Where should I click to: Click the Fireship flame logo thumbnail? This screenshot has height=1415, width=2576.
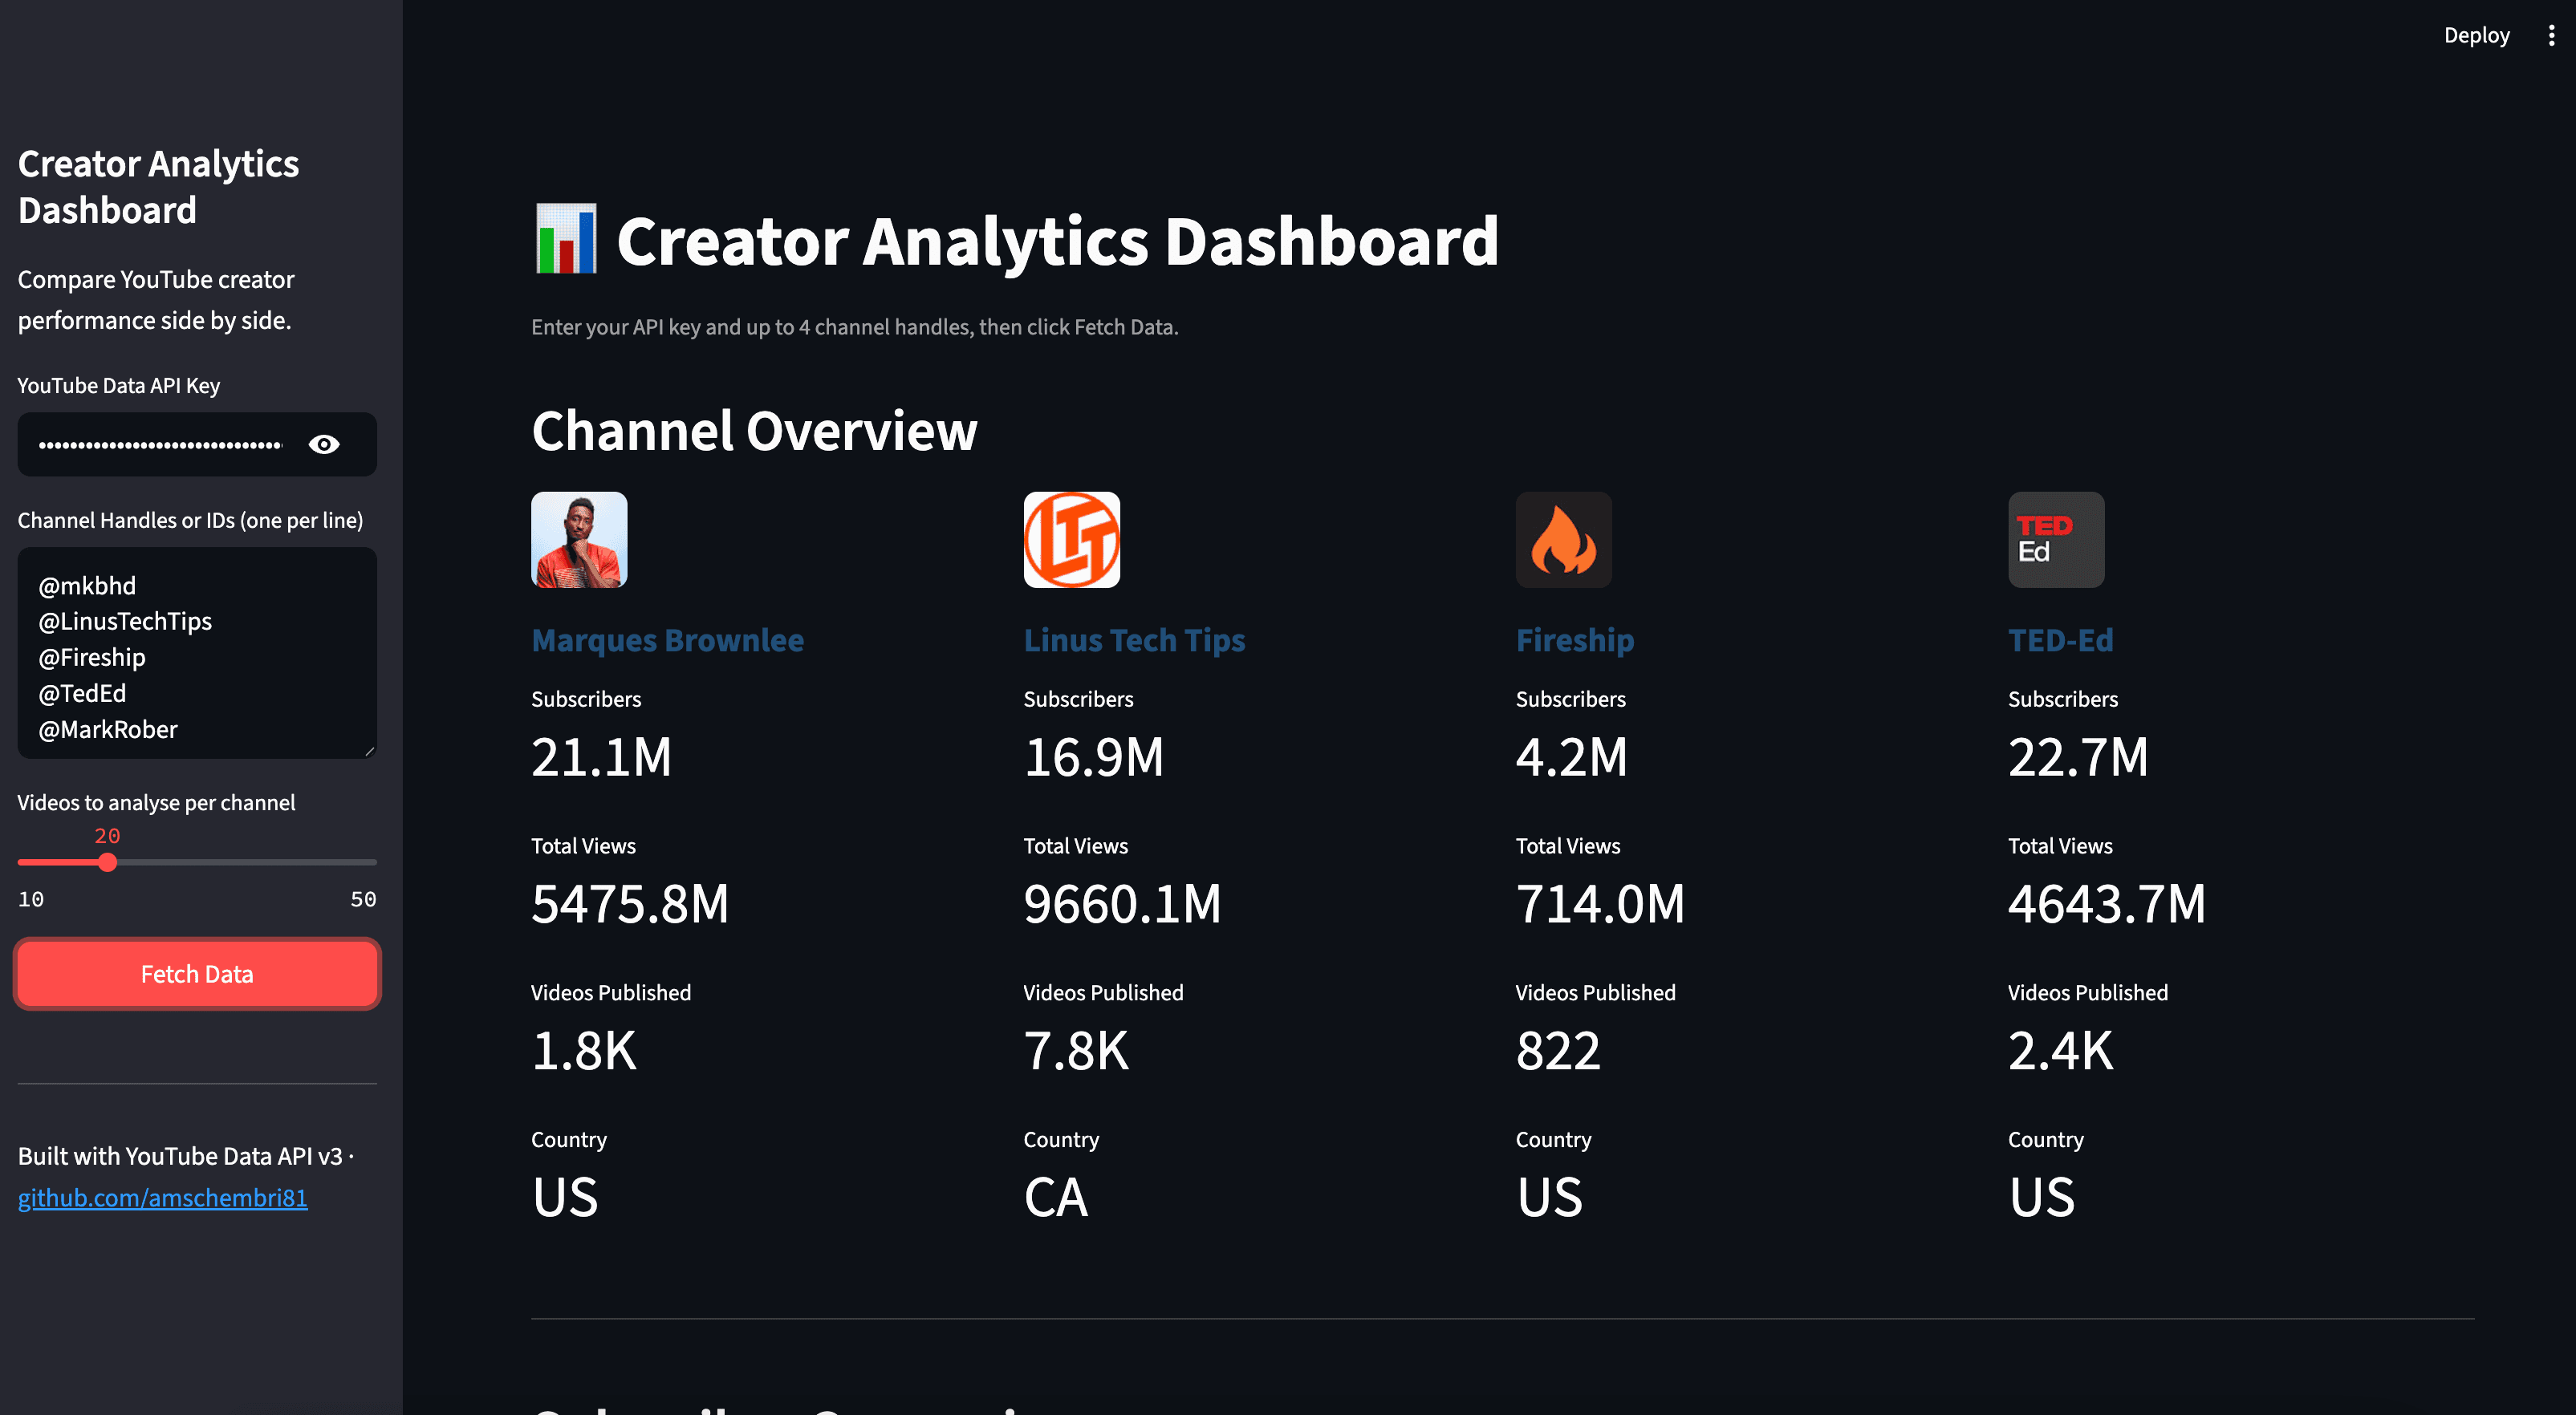[1563, 540]
